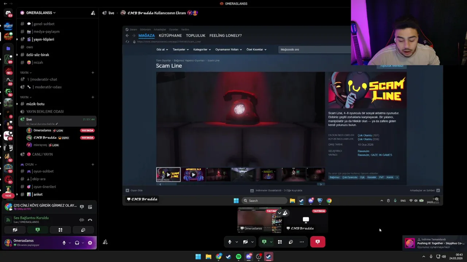Open Pushing It! Together download notification
Viewport: 467px width, 262px height.
435,243
